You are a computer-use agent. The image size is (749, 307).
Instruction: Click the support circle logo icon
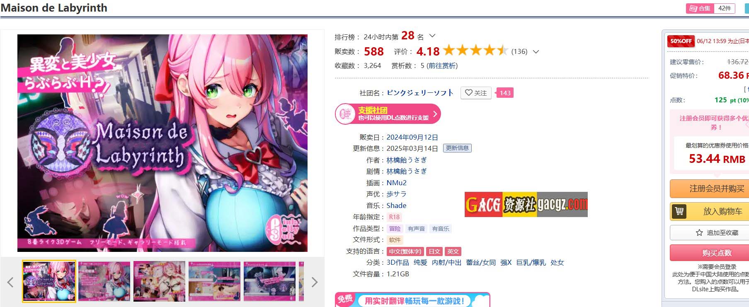click(x=344, y=114)
